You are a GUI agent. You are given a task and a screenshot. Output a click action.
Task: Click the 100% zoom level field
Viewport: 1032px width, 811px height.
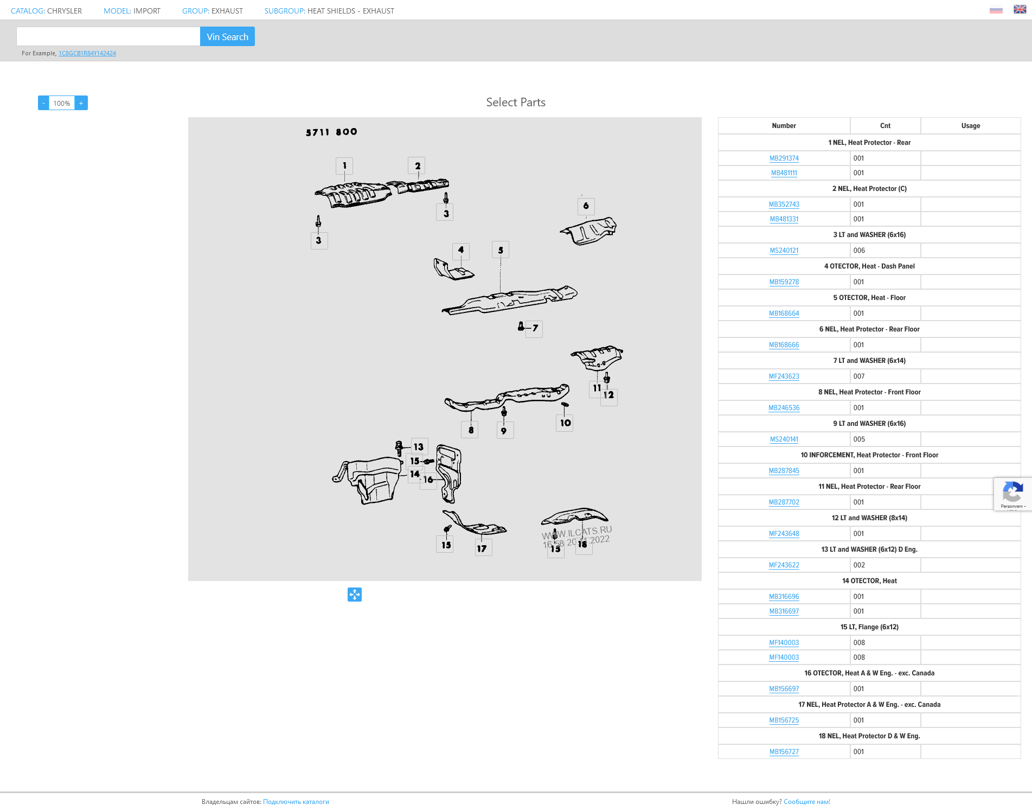click(62, 103)
